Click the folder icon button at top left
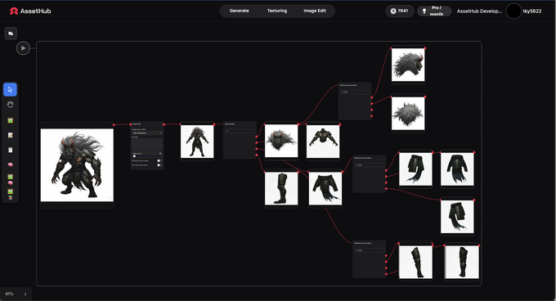 point(11,34)
